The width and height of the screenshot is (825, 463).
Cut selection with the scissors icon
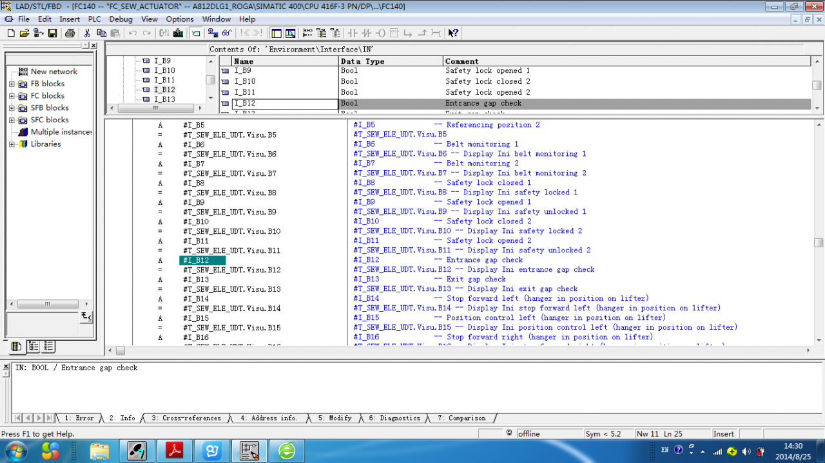pos(87,33)
